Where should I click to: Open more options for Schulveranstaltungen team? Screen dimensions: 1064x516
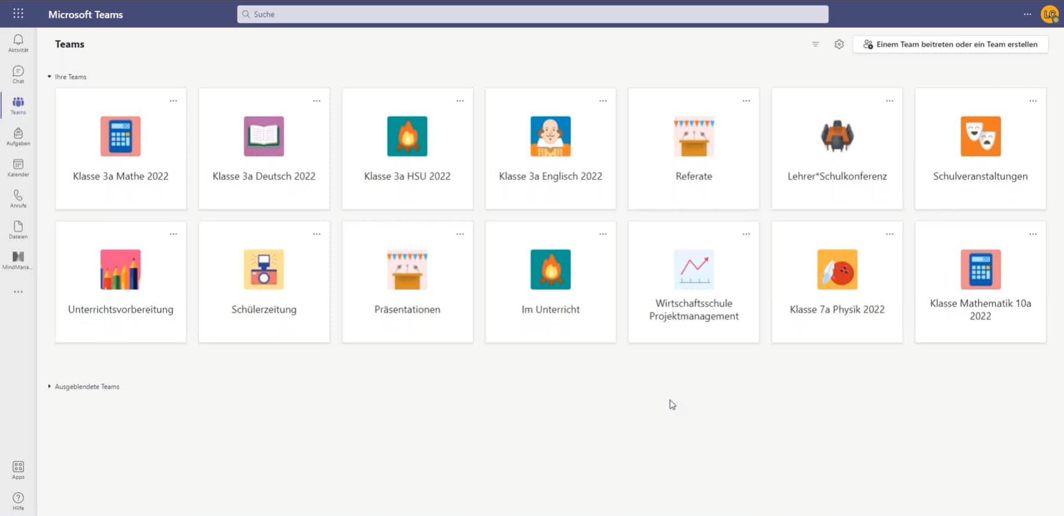coord(1033,101)
